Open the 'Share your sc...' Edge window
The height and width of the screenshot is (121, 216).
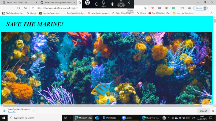(150, 118)
